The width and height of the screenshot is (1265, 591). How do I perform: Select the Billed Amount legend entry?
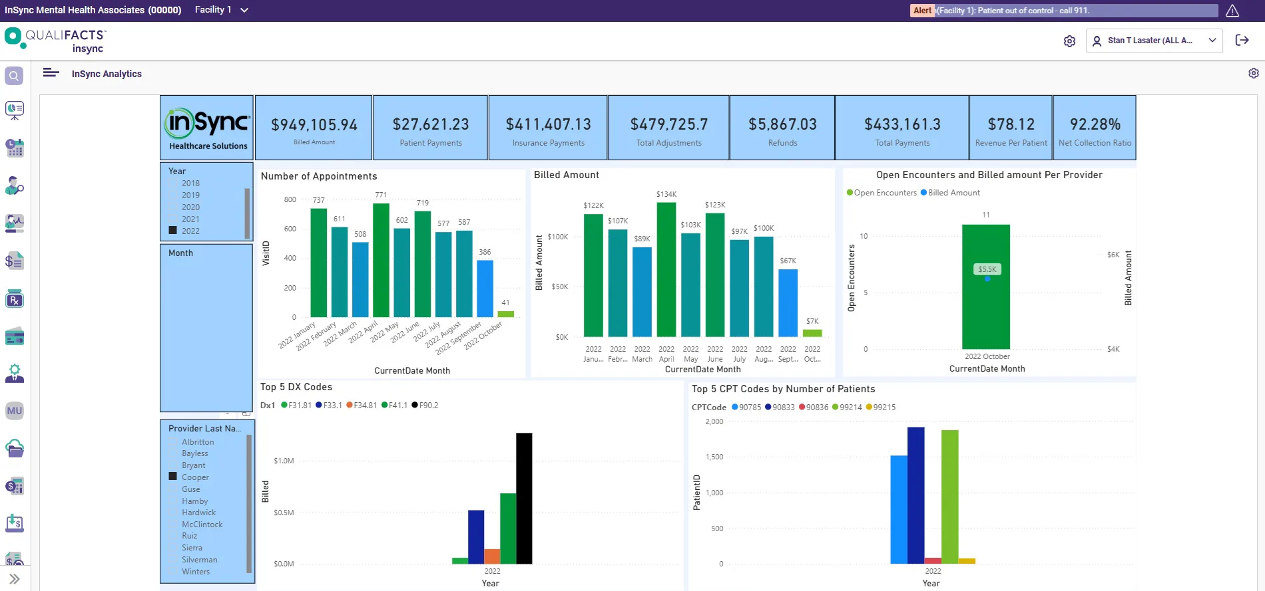pos(950,193)
